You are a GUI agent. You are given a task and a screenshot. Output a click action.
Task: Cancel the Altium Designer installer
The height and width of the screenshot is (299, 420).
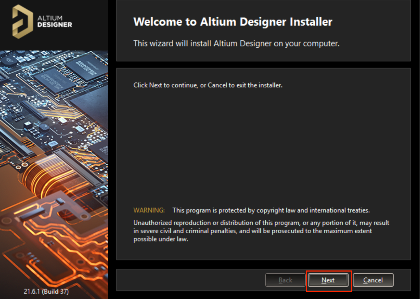pos(373,280)
